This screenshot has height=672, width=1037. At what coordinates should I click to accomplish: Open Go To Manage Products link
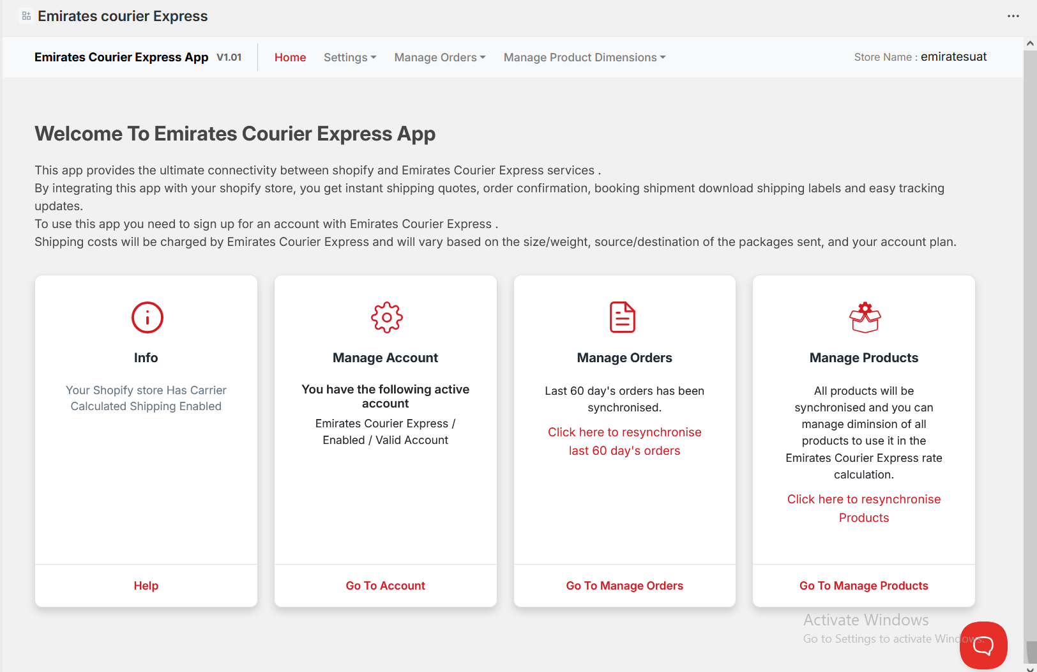click(x=864, y=586)
